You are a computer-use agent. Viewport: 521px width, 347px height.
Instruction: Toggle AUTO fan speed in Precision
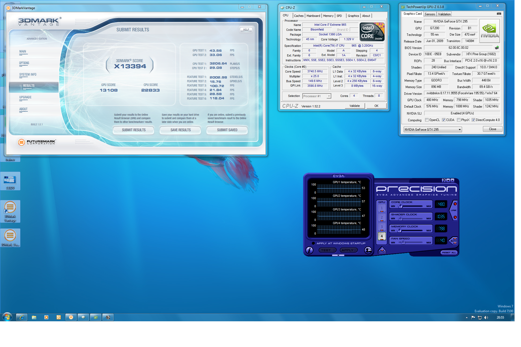click(x=453, y=240)
